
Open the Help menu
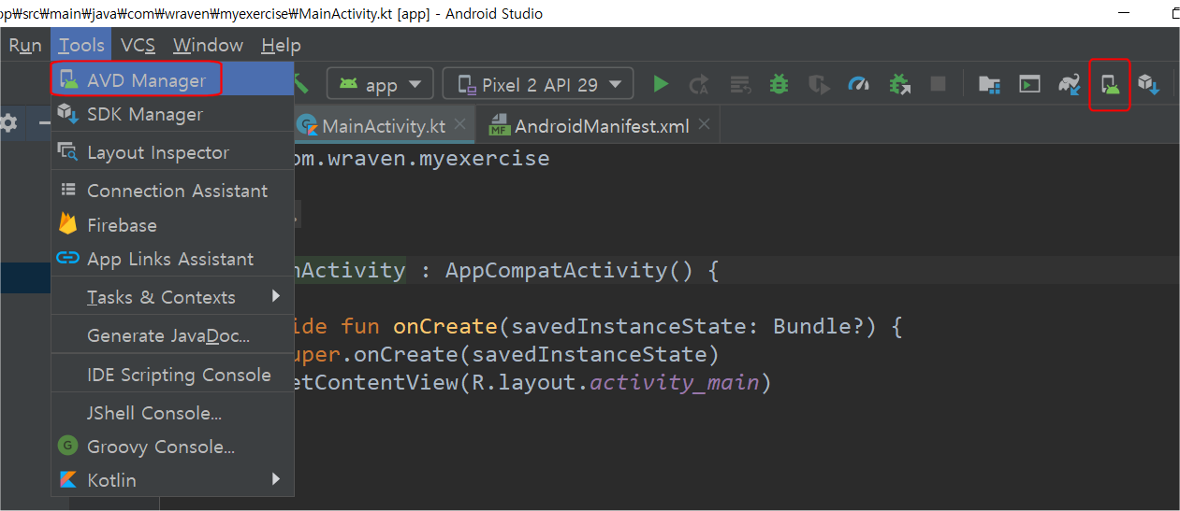click(x=281, y=45)
